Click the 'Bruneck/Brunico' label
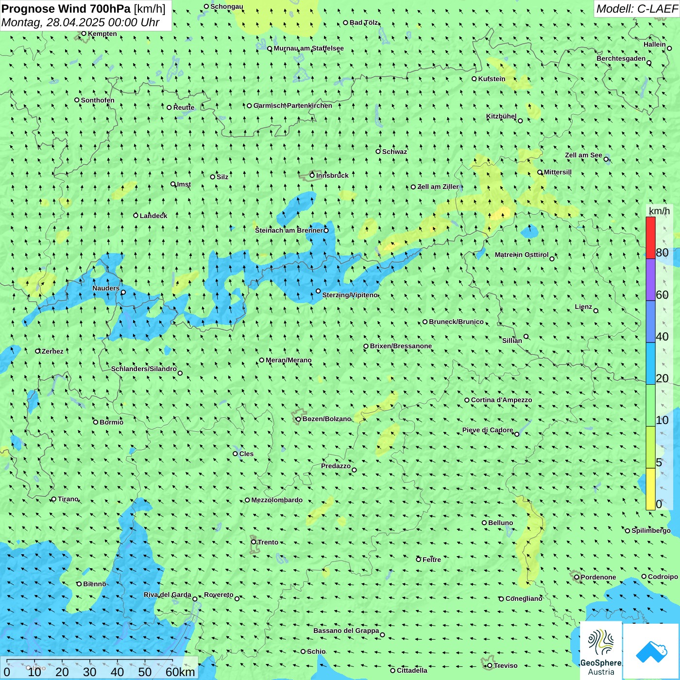This screenshot has width=680, height=680. [x=456, y=322]
